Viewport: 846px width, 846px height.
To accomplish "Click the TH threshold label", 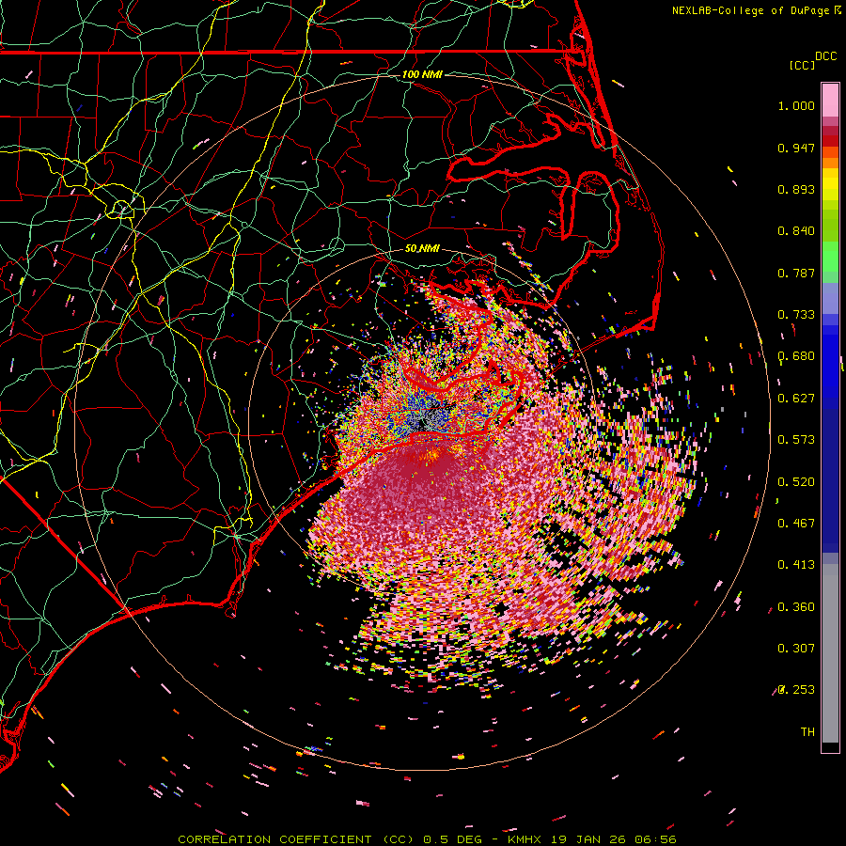I will point(807,732).
